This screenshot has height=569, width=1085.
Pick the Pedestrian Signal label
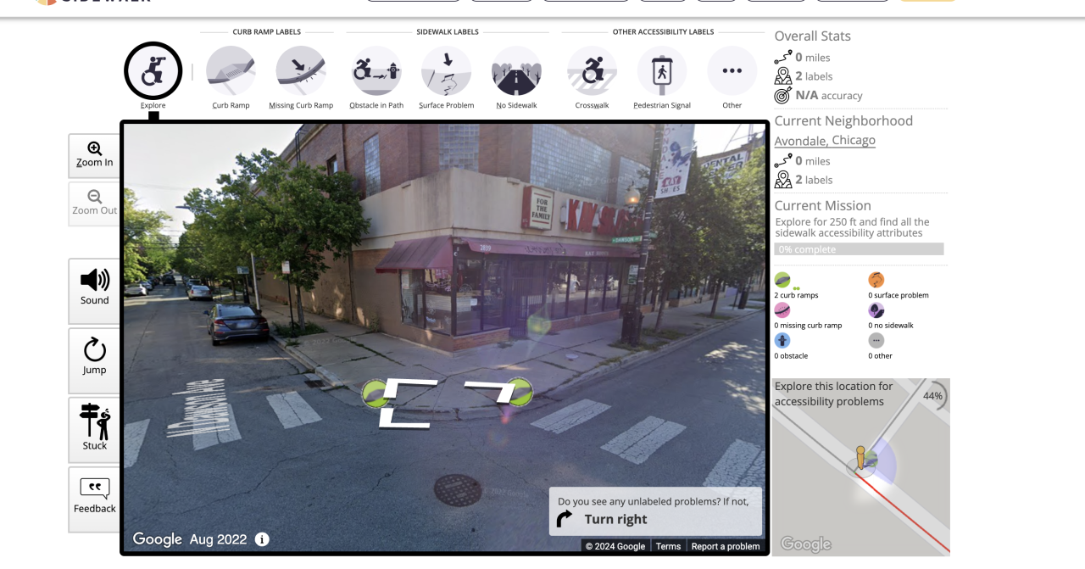pos(662,70)
